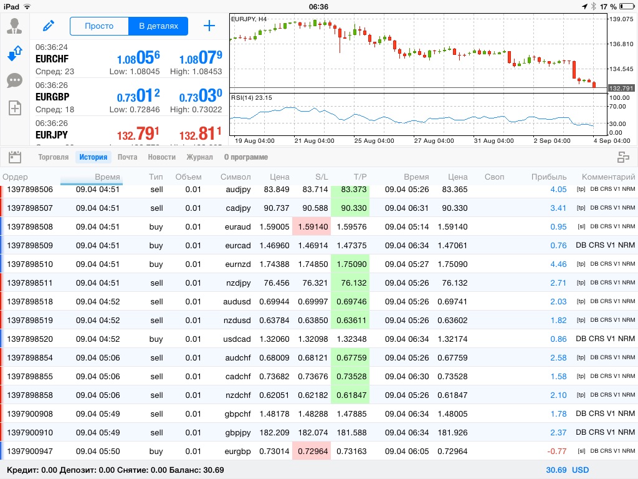
Task: Open the trade arrows icon in sidebar
Action: coord(15,54)
